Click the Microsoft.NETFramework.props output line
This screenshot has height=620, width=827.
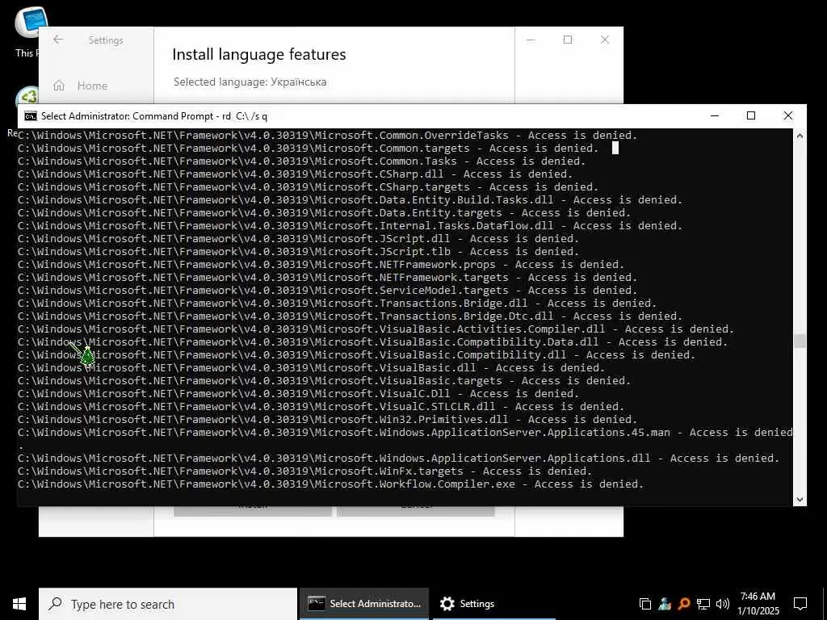[x=321, y=264]
